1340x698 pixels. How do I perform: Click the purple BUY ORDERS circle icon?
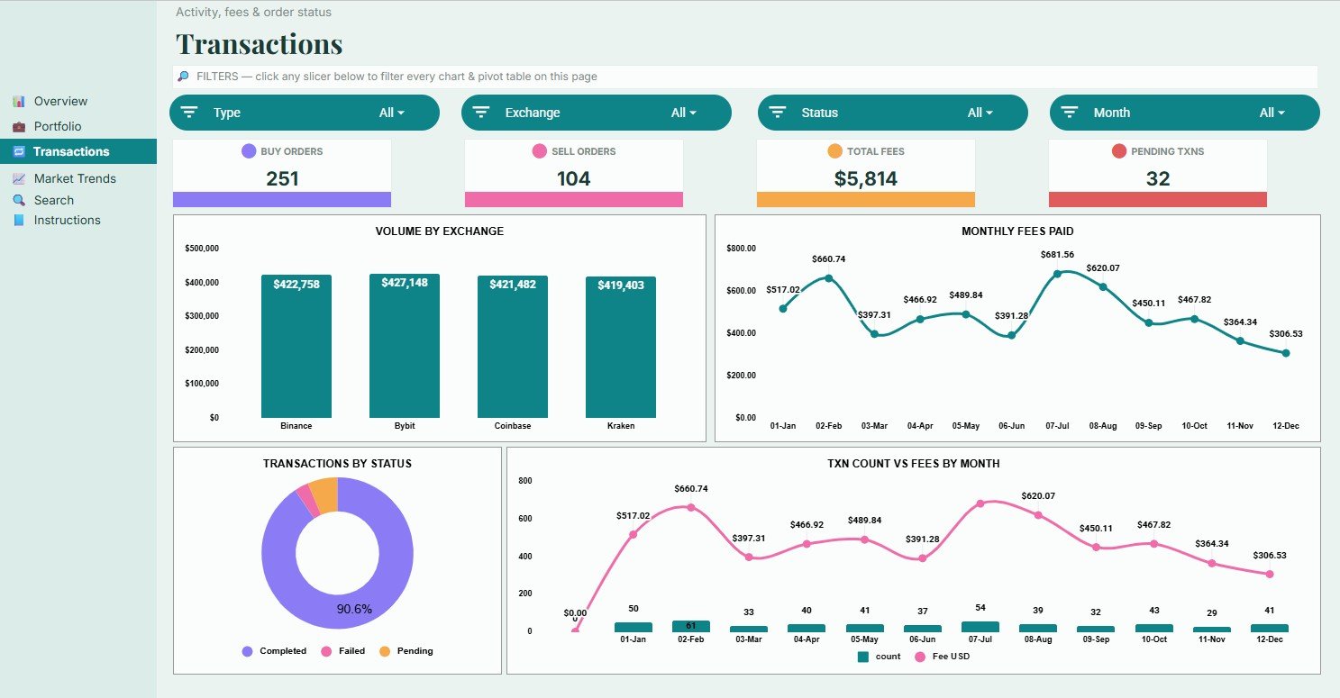249,151
